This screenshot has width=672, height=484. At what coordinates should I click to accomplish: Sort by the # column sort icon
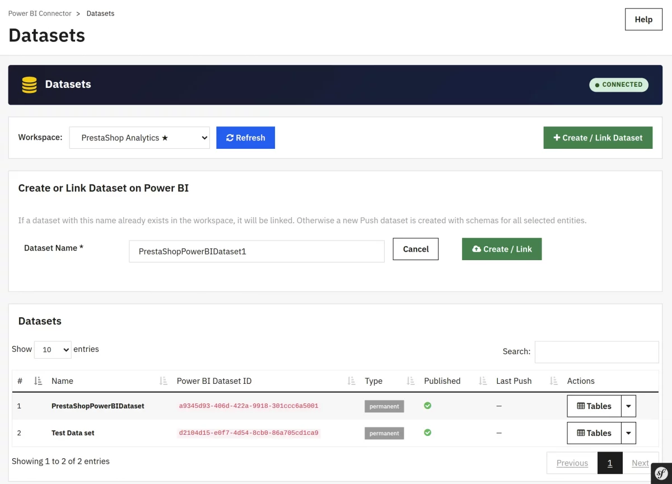coord(38,381)
